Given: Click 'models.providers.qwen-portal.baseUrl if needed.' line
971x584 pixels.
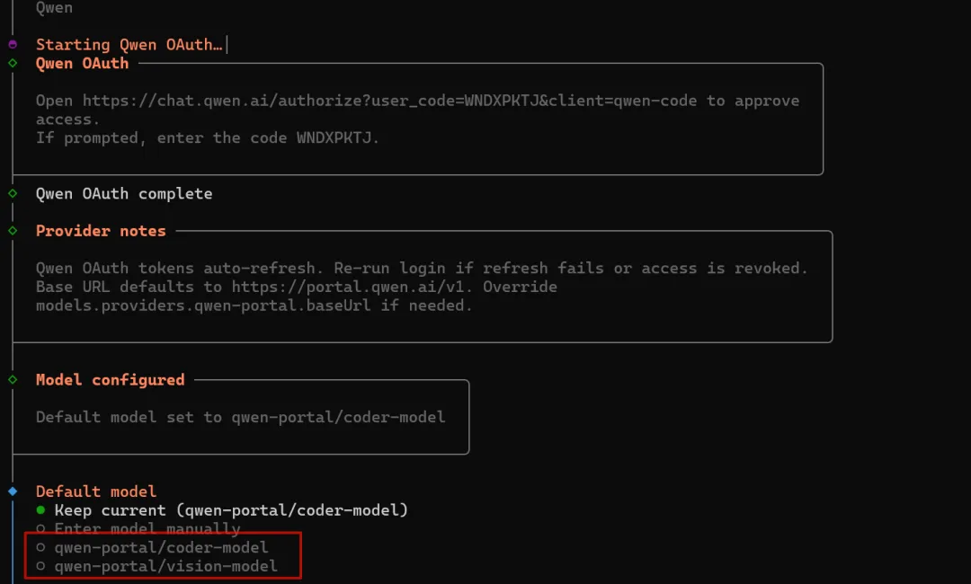Looking at the screenshot, I should tap(254, 305).
